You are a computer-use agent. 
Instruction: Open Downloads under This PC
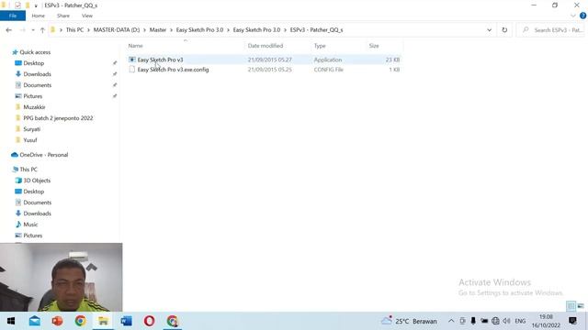(x=37, y=214)
